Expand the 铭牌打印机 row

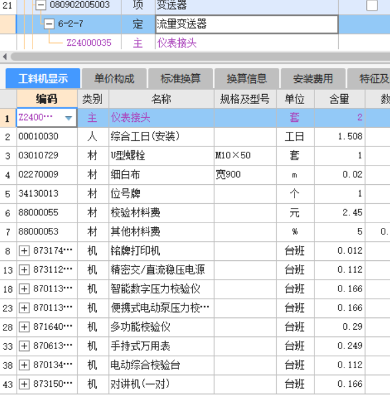pos(24,251)
